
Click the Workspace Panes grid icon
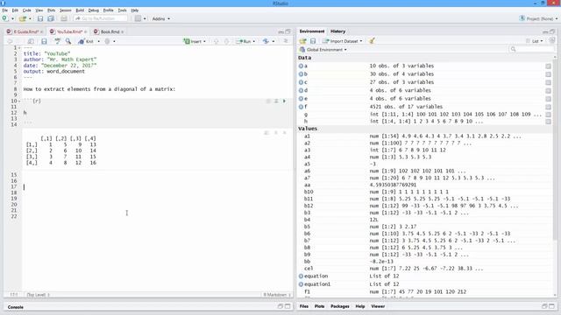pos(138,18)
